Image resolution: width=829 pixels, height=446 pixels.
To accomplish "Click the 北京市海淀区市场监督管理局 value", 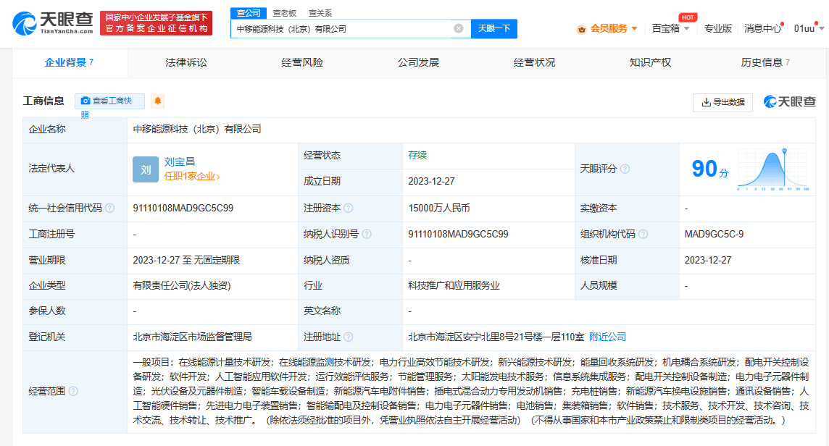I will pos(192,337).
